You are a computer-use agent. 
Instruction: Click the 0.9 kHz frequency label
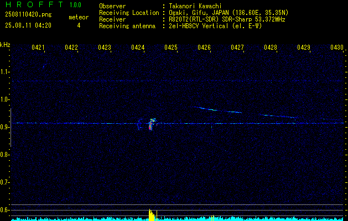click(4, 127)
